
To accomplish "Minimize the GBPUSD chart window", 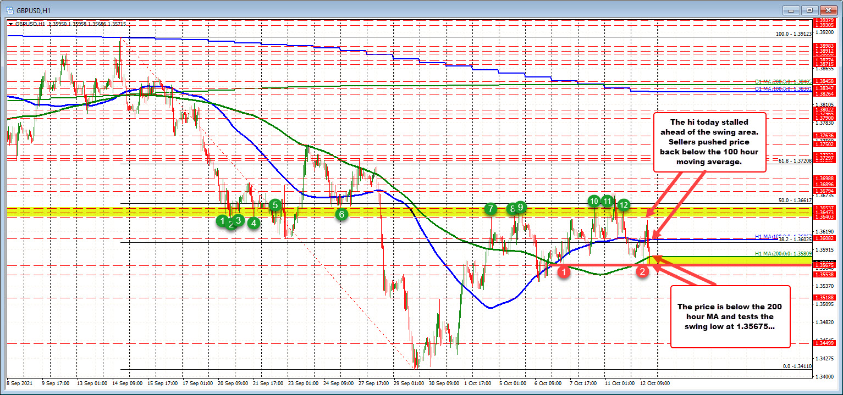I will [794, 10].
